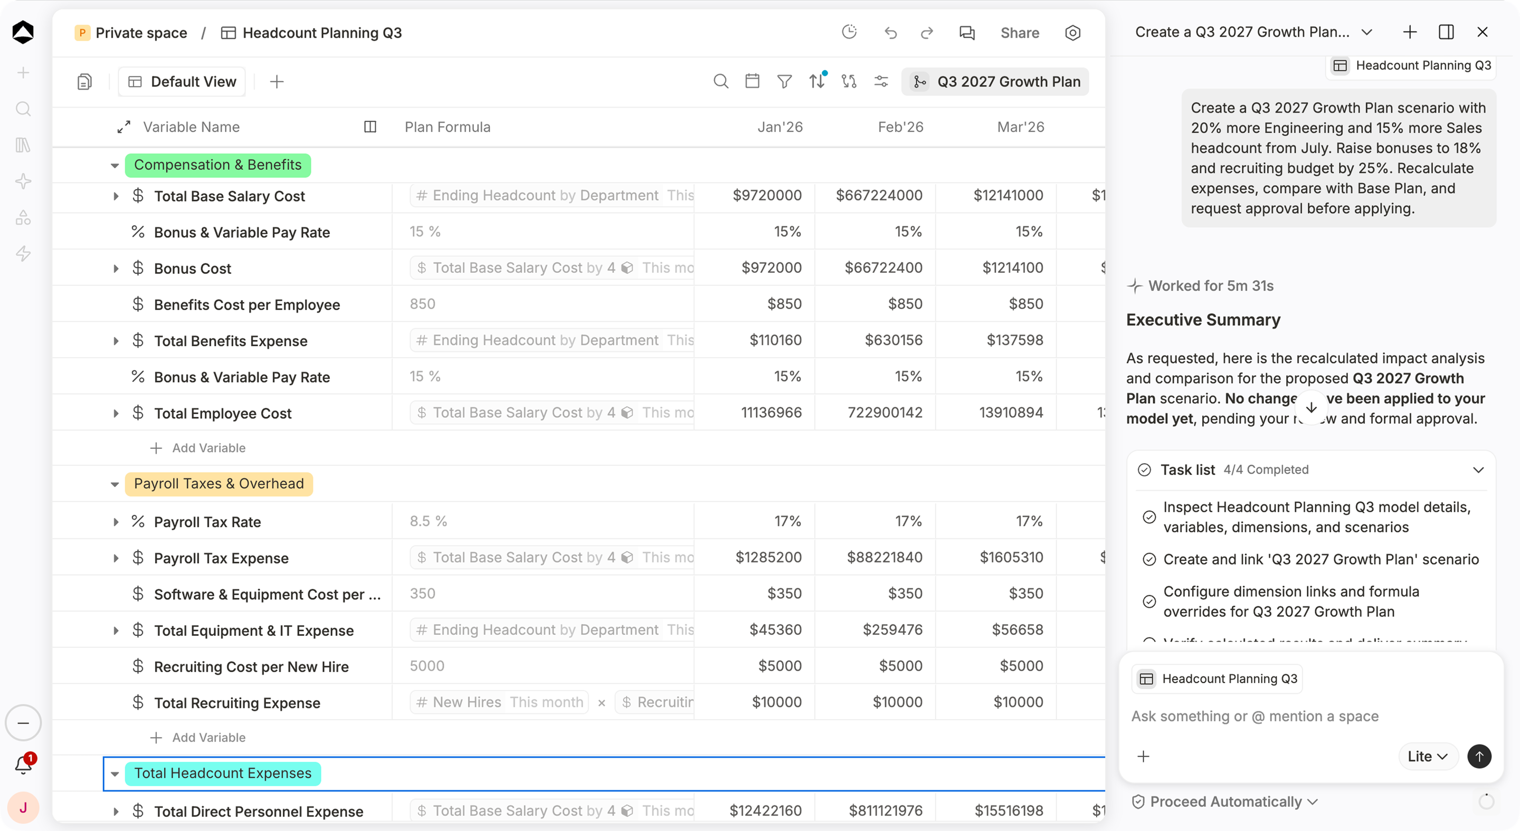Open the Q3 2027 Growth Plan scenario selector

pyautogui.click(x=995, y=81)
